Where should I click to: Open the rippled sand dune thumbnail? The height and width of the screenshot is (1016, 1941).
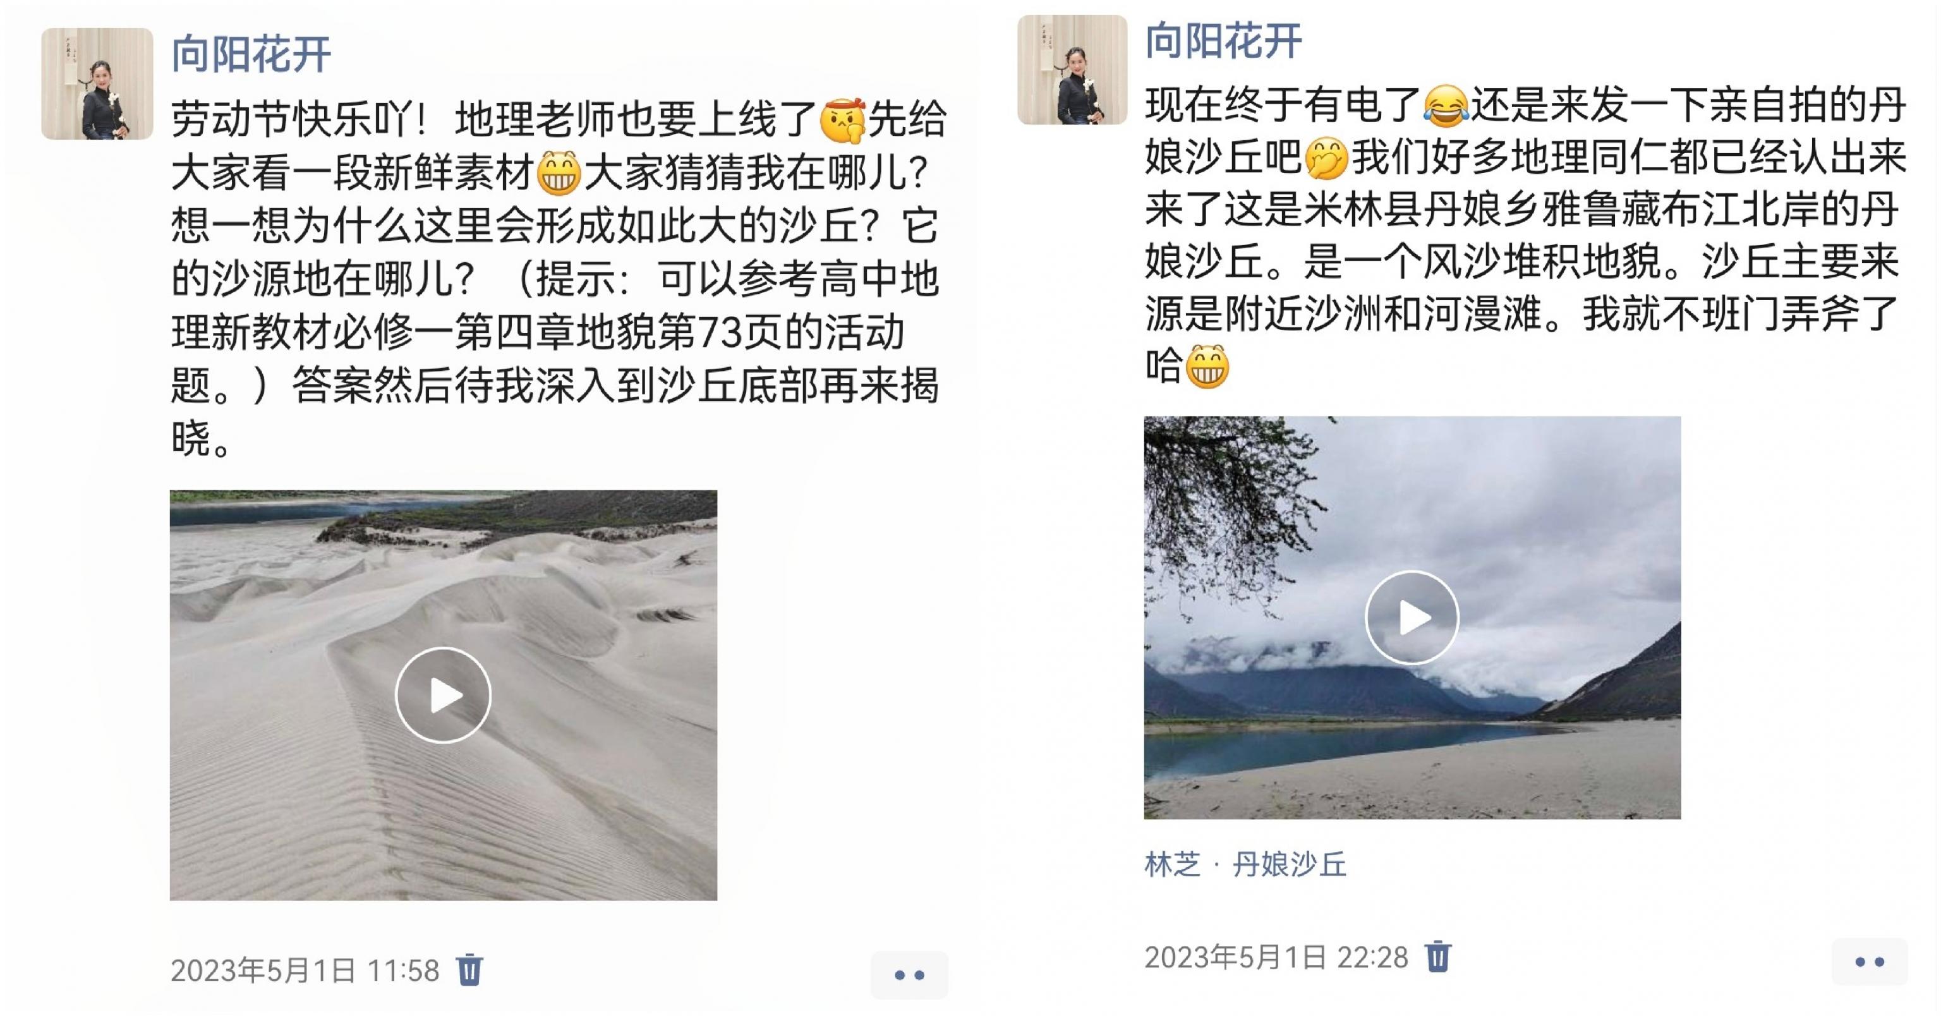(x=443, y=695)
